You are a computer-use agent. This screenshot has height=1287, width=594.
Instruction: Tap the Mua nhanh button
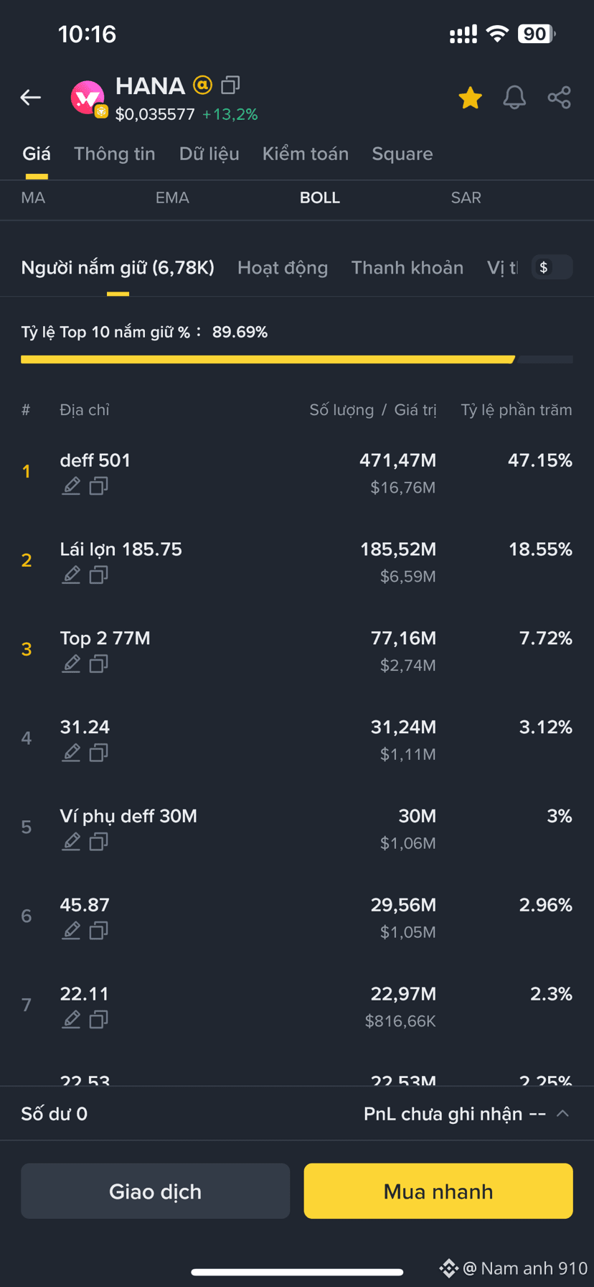pyautogui.click(x=438, y=1191)
